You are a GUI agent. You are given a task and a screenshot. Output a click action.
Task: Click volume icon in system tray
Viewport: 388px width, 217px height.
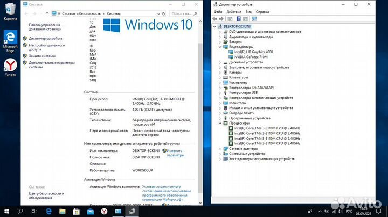pyautogui.click(x=340, y=211)
